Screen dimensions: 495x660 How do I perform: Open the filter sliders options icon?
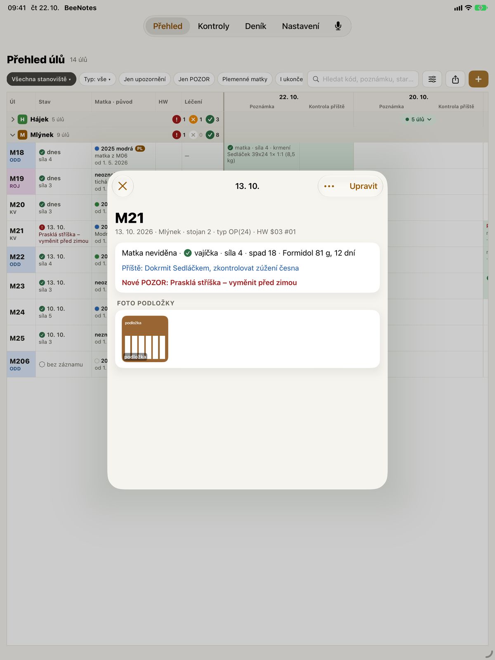[x=432, y=79]
